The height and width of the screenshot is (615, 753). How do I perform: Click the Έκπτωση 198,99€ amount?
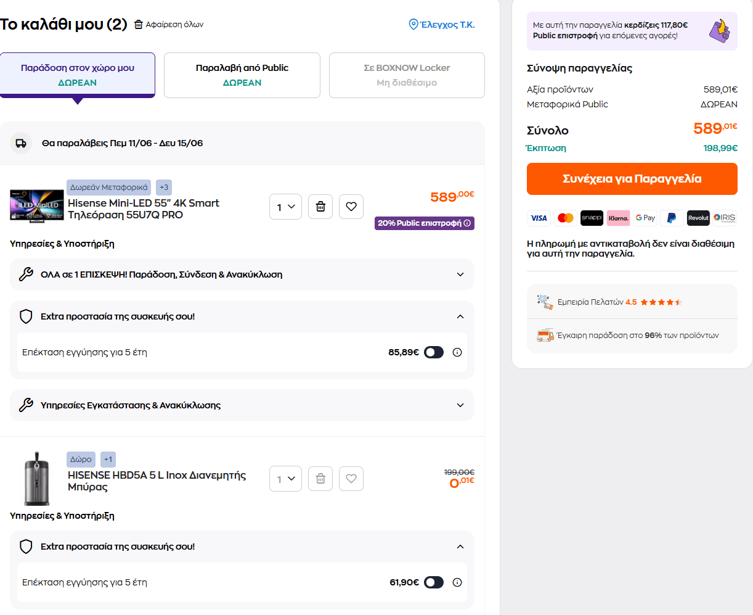[x=720, y=148]
